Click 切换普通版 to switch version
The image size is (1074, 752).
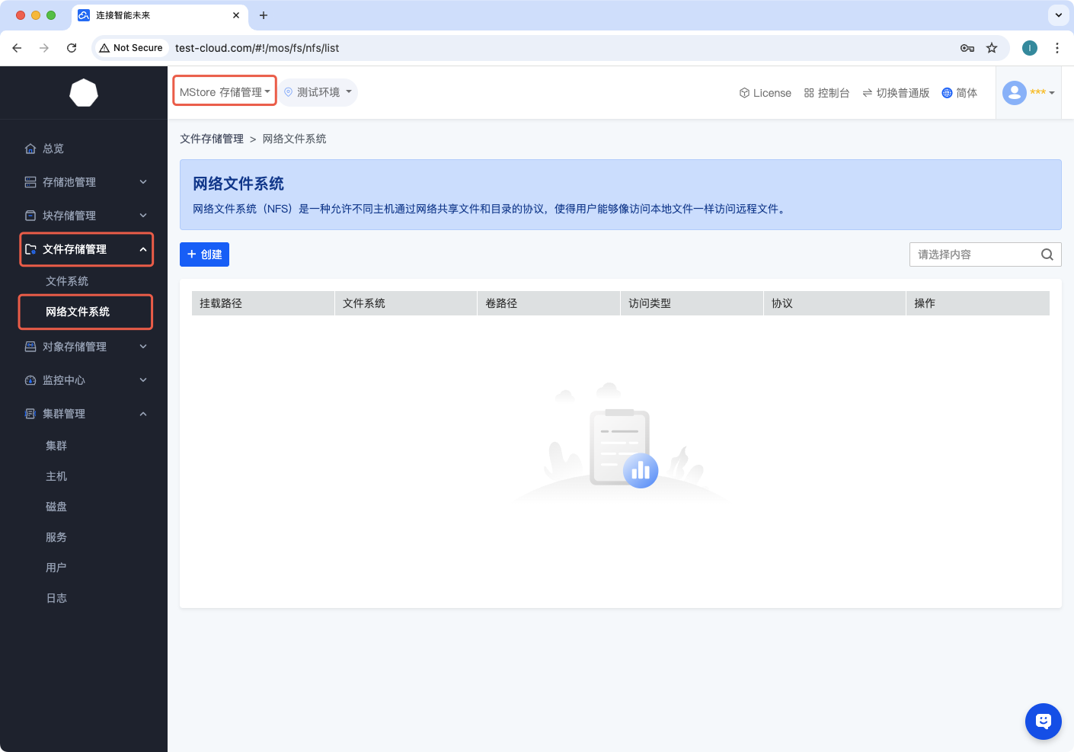coord(896,93)
